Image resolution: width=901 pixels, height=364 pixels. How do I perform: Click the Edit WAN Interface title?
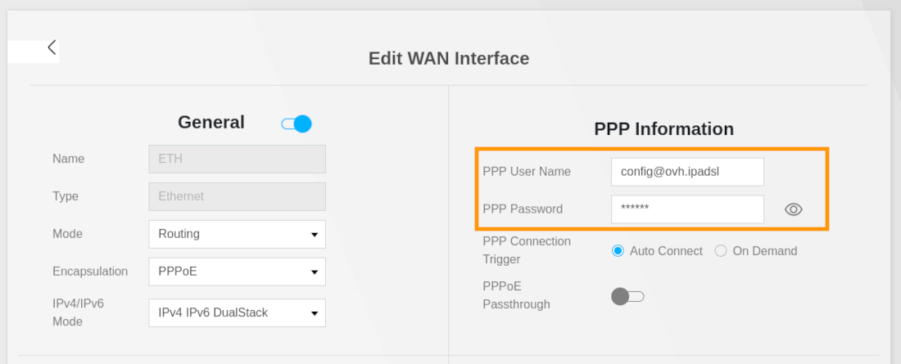(x=449, y=59)
